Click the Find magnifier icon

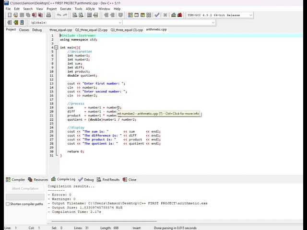point(75,15)
